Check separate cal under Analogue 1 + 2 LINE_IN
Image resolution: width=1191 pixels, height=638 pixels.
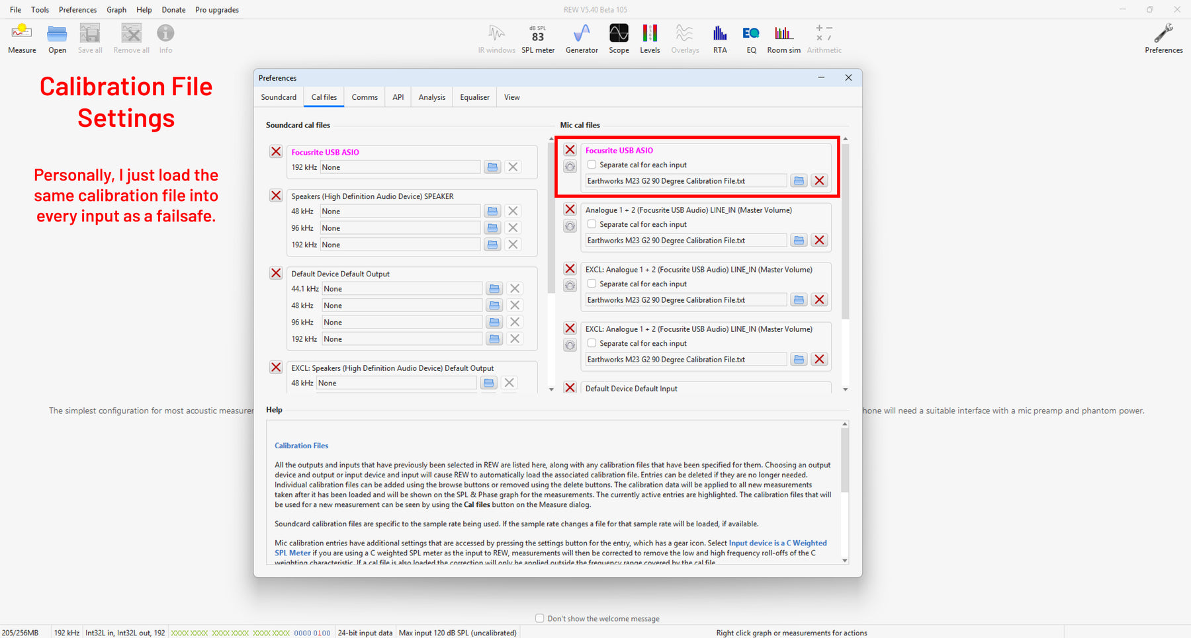click(x=592, y=224)
